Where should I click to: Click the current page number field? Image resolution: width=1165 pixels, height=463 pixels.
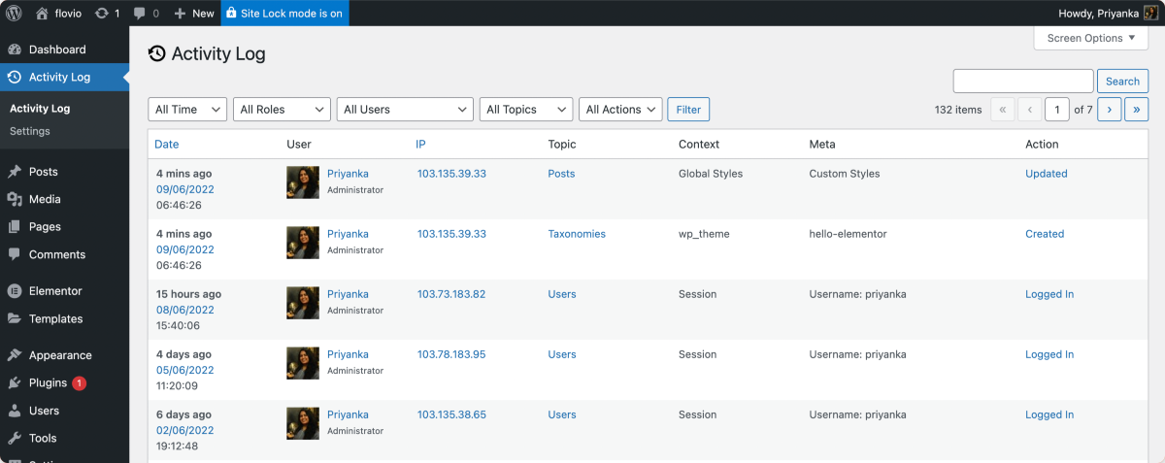click(x=1057, y=110)
